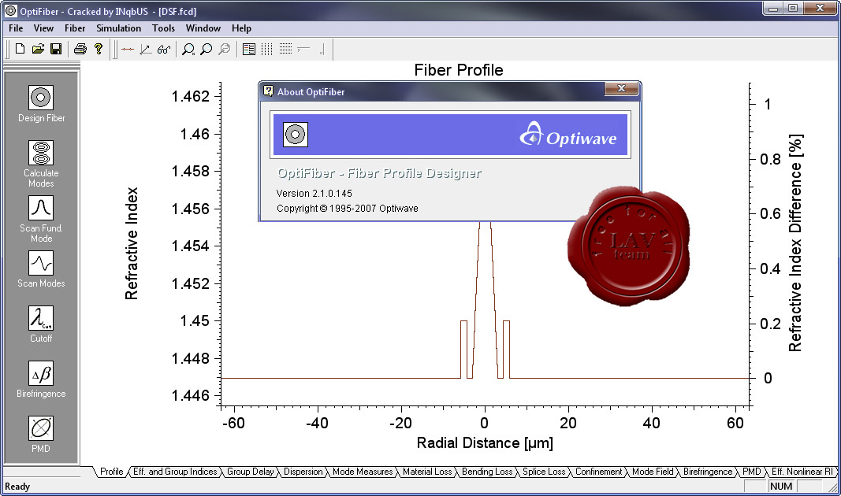Switch to the Bending Loss tab

pyautogui.click(x=487, y=472)
